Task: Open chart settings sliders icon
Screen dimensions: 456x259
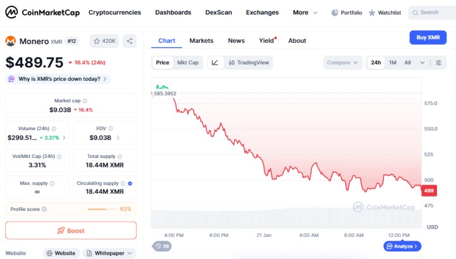Action: pos(438,63)
